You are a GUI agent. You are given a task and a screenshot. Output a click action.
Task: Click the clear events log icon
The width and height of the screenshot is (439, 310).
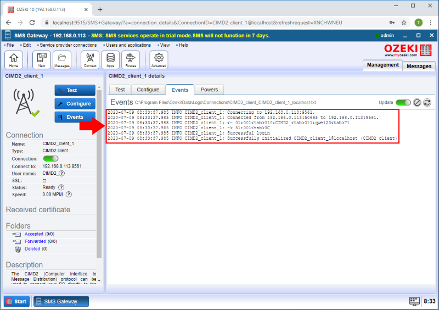(417, 102)
